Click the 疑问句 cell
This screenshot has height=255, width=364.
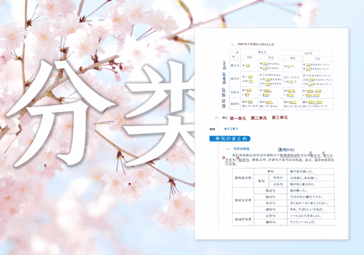point(270,197)
